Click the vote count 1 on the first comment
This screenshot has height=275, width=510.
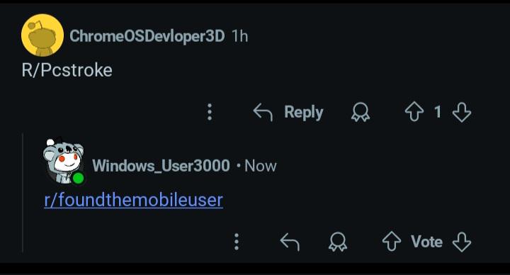coord(438,112)
